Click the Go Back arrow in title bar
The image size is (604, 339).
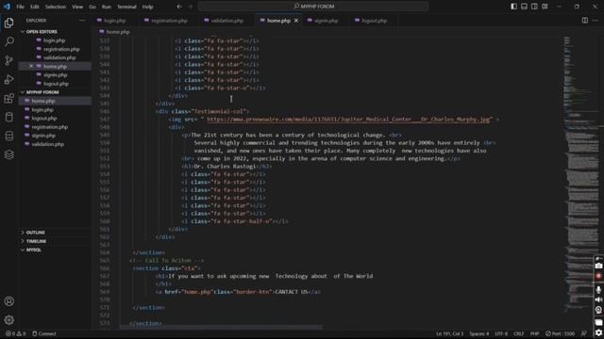179,7
